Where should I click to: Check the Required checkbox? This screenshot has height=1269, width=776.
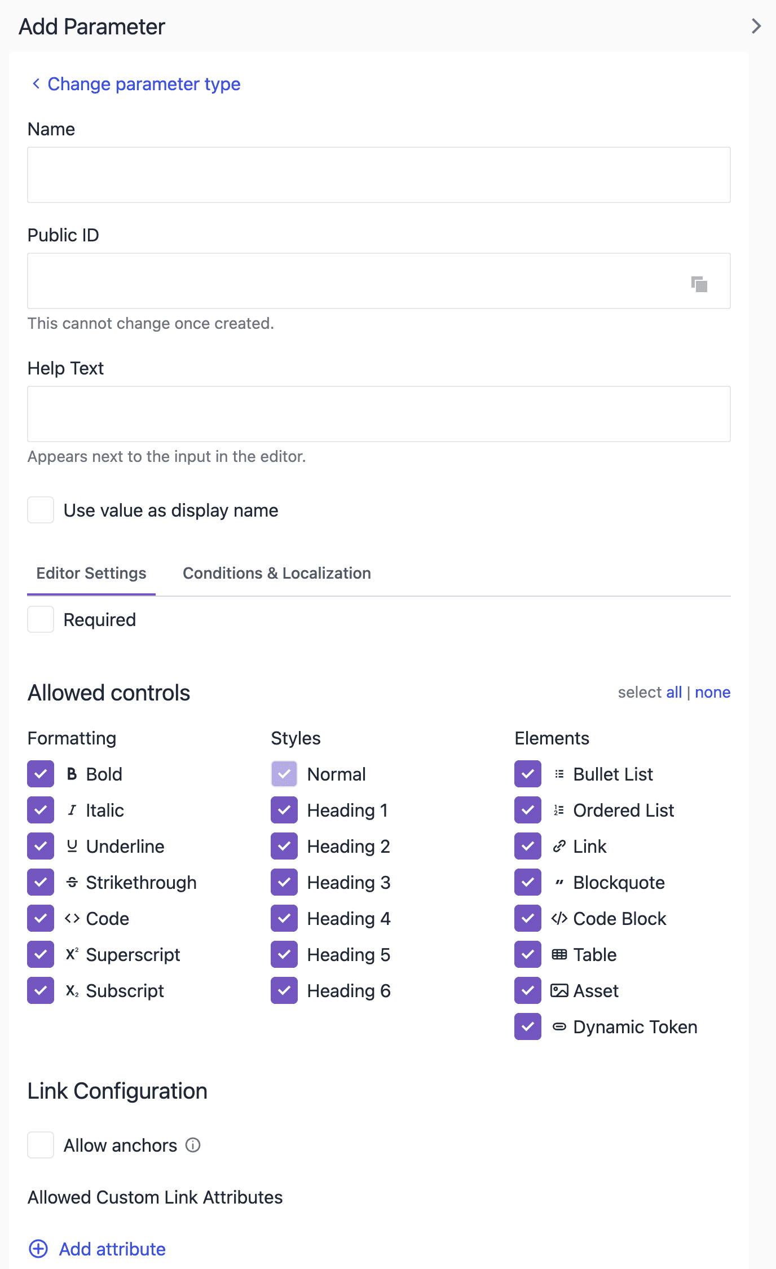click(x=41, y=619)
